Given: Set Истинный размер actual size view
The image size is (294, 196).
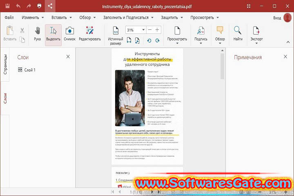Looking at the screenshot, I should click(x=116, y=36).
